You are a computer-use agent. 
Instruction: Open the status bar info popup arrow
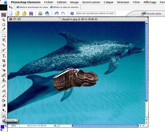click(55, 125)
